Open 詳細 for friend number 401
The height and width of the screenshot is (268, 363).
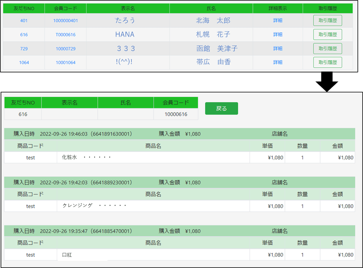point(277,20)
